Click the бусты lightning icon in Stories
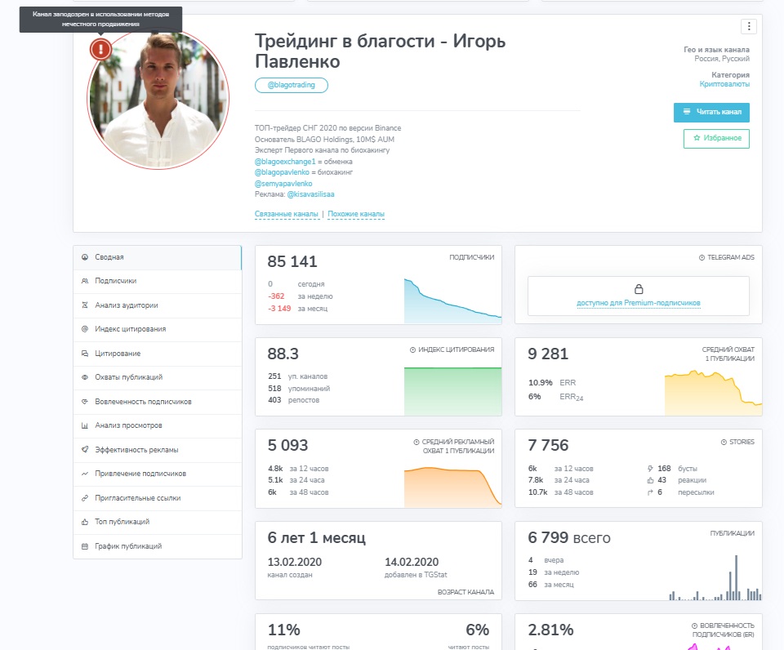This screenshot has height=650, width=784. pyautogui.click(x=650, y=469)
